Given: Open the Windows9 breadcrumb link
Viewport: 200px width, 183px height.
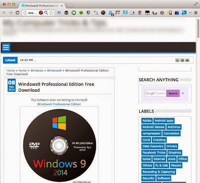Looking at the screenshot, I should (x=54, y=70).
